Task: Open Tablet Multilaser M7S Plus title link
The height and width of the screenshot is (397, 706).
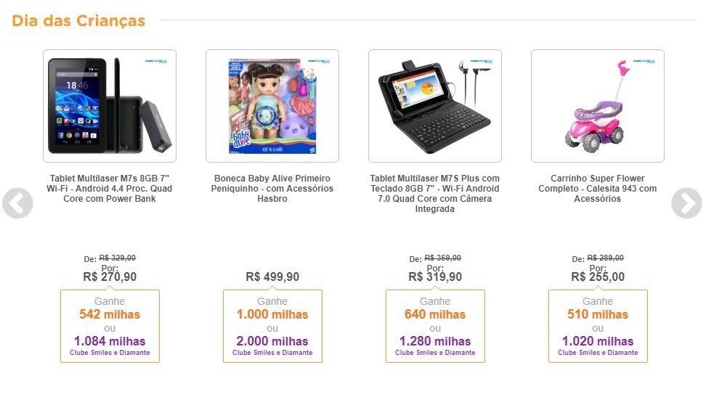Action: [435, 194]
